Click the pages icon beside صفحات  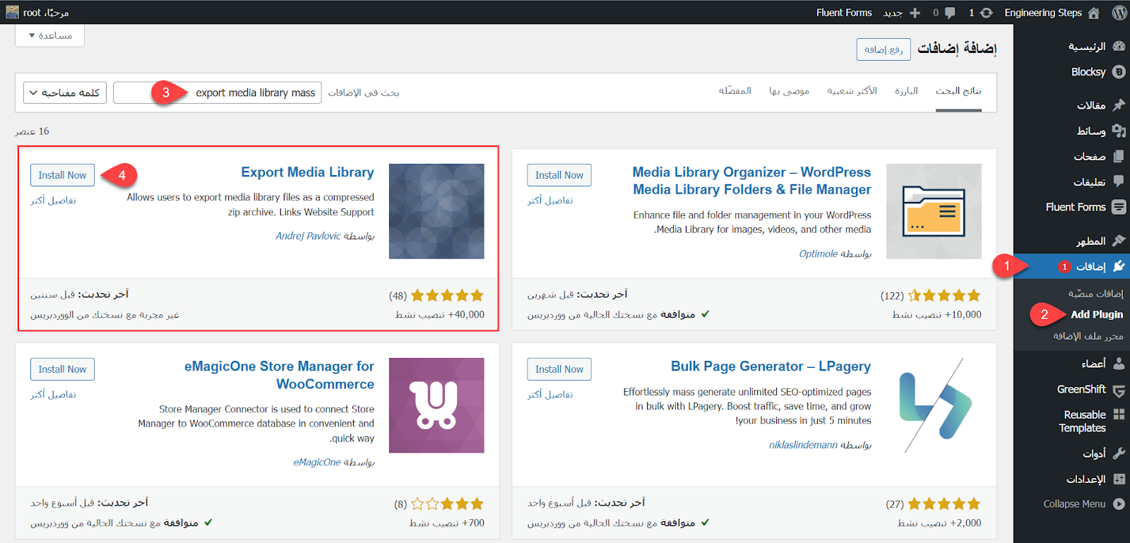[x=1119, y=156]
